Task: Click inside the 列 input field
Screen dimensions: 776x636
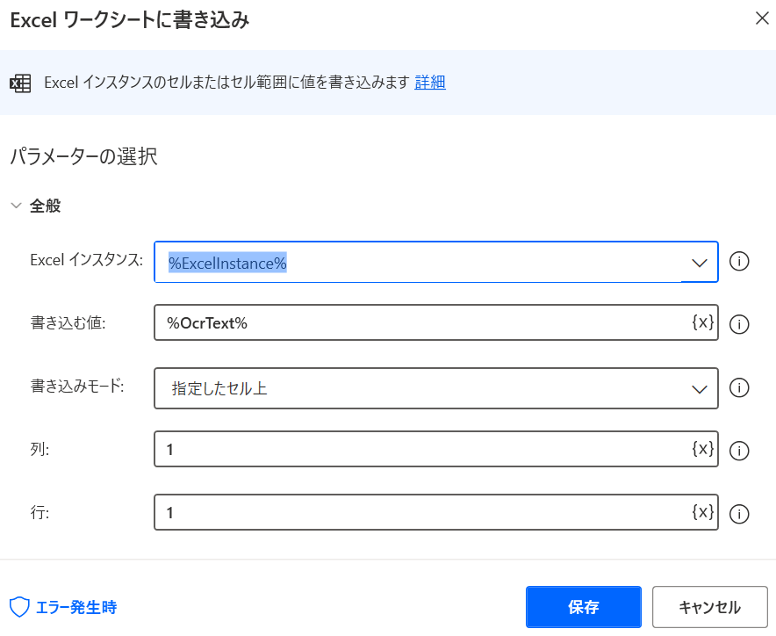Action: point(395,449)
